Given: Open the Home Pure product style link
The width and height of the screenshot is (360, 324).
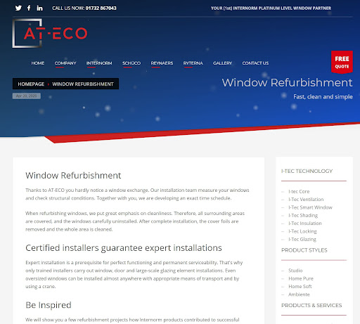Looking at the screenshot, I should point(301,278).
